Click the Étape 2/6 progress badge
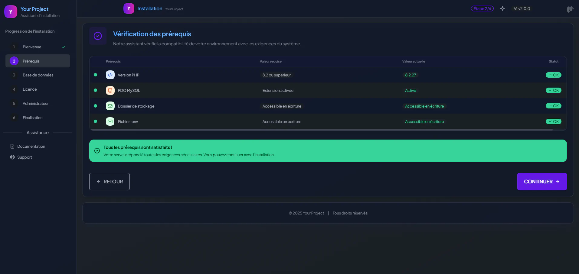 tap(482, 8)
